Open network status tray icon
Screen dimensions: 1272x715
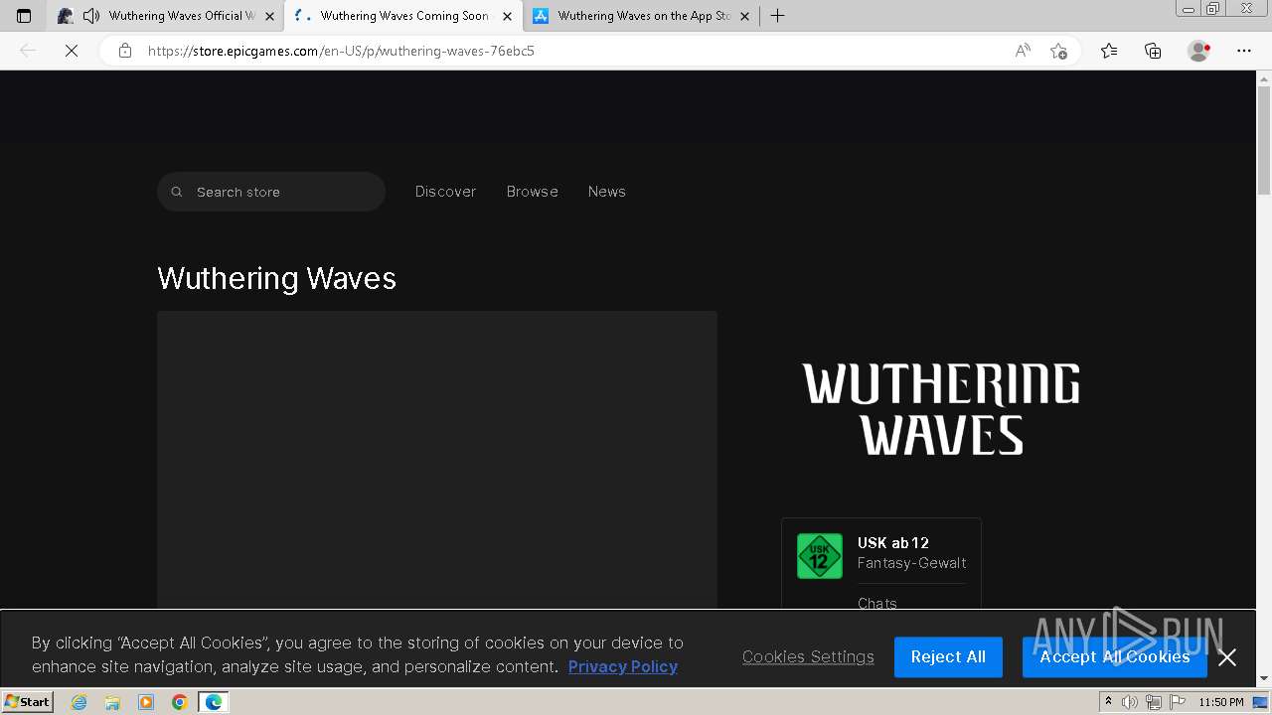click(1154, 702)
